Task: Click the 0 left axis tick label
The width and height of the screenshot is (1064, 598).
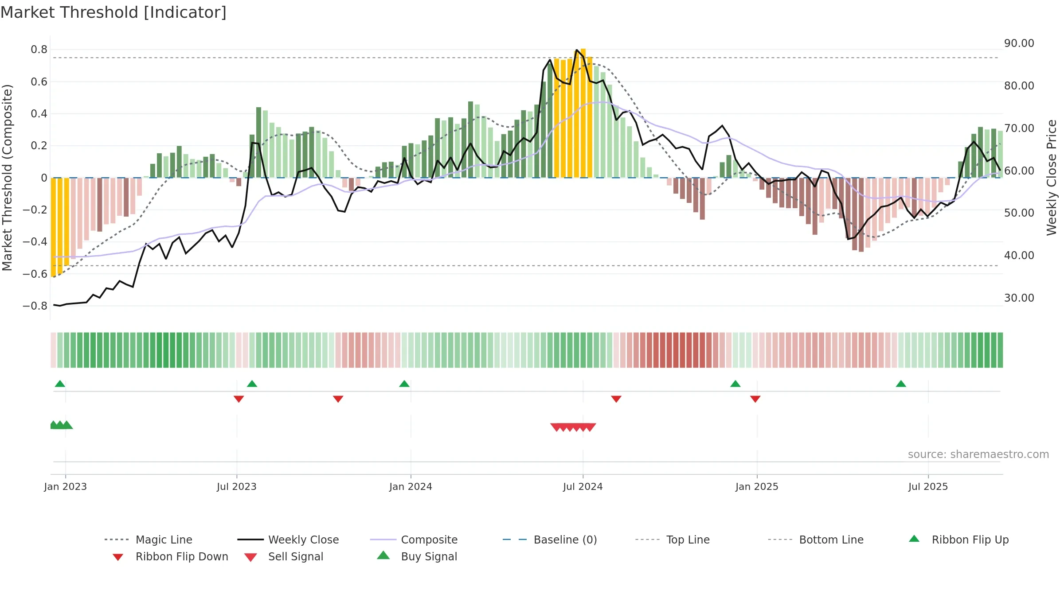Action: tap(44, 178)
